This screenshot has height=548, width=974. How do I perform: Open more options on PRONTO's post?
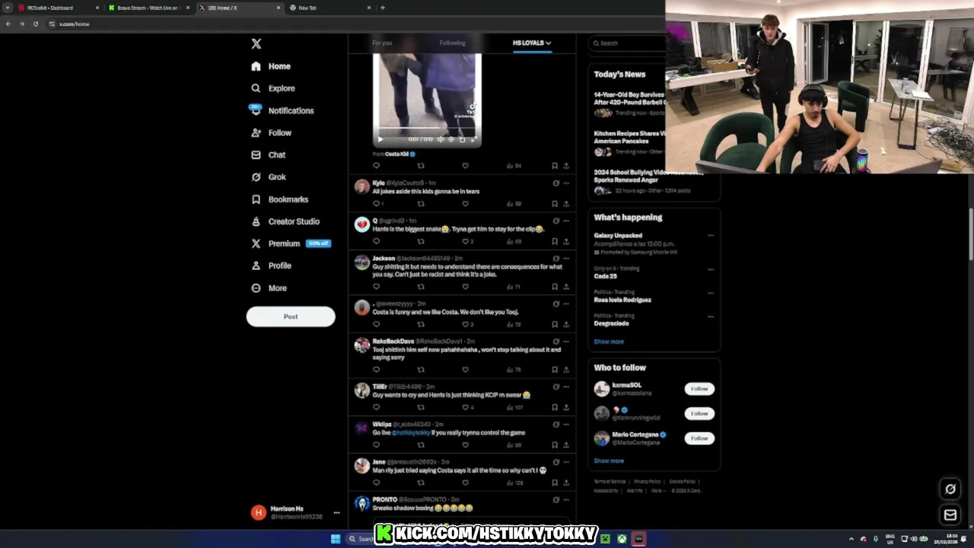click(566, 500)
